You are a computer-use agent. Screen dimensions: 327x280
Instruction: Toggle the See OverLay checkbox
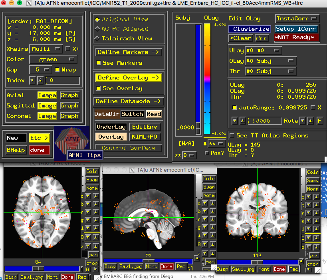[98, 88]
